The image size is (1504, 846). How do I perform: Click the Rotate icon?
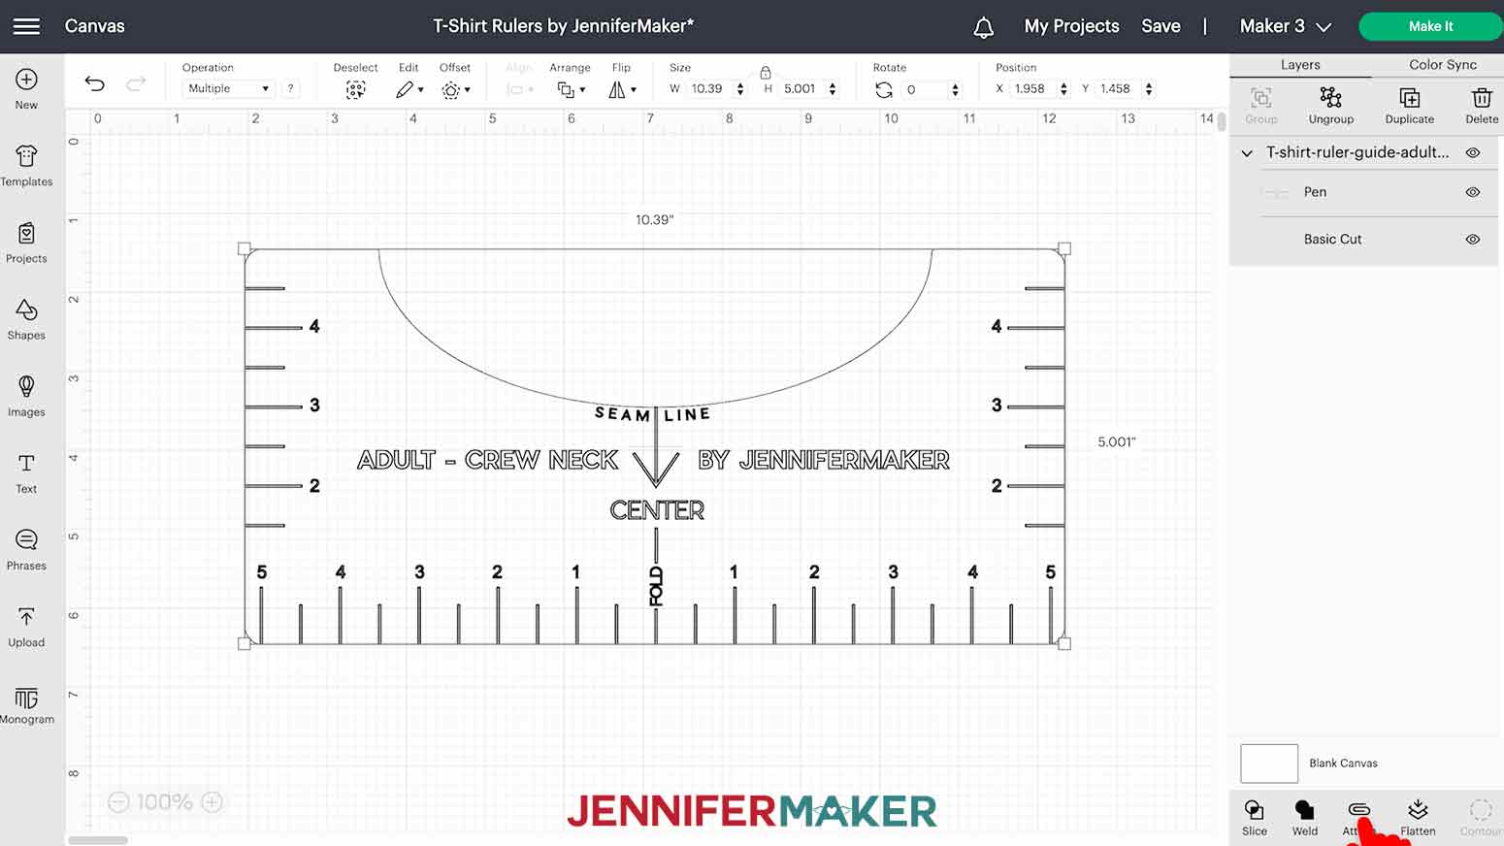(x=883, y=89)
